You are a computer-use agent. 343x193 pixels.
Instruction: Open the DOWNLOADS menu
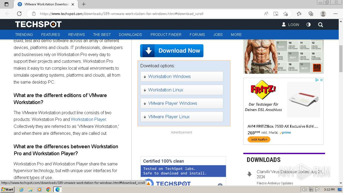pos(131,35)
